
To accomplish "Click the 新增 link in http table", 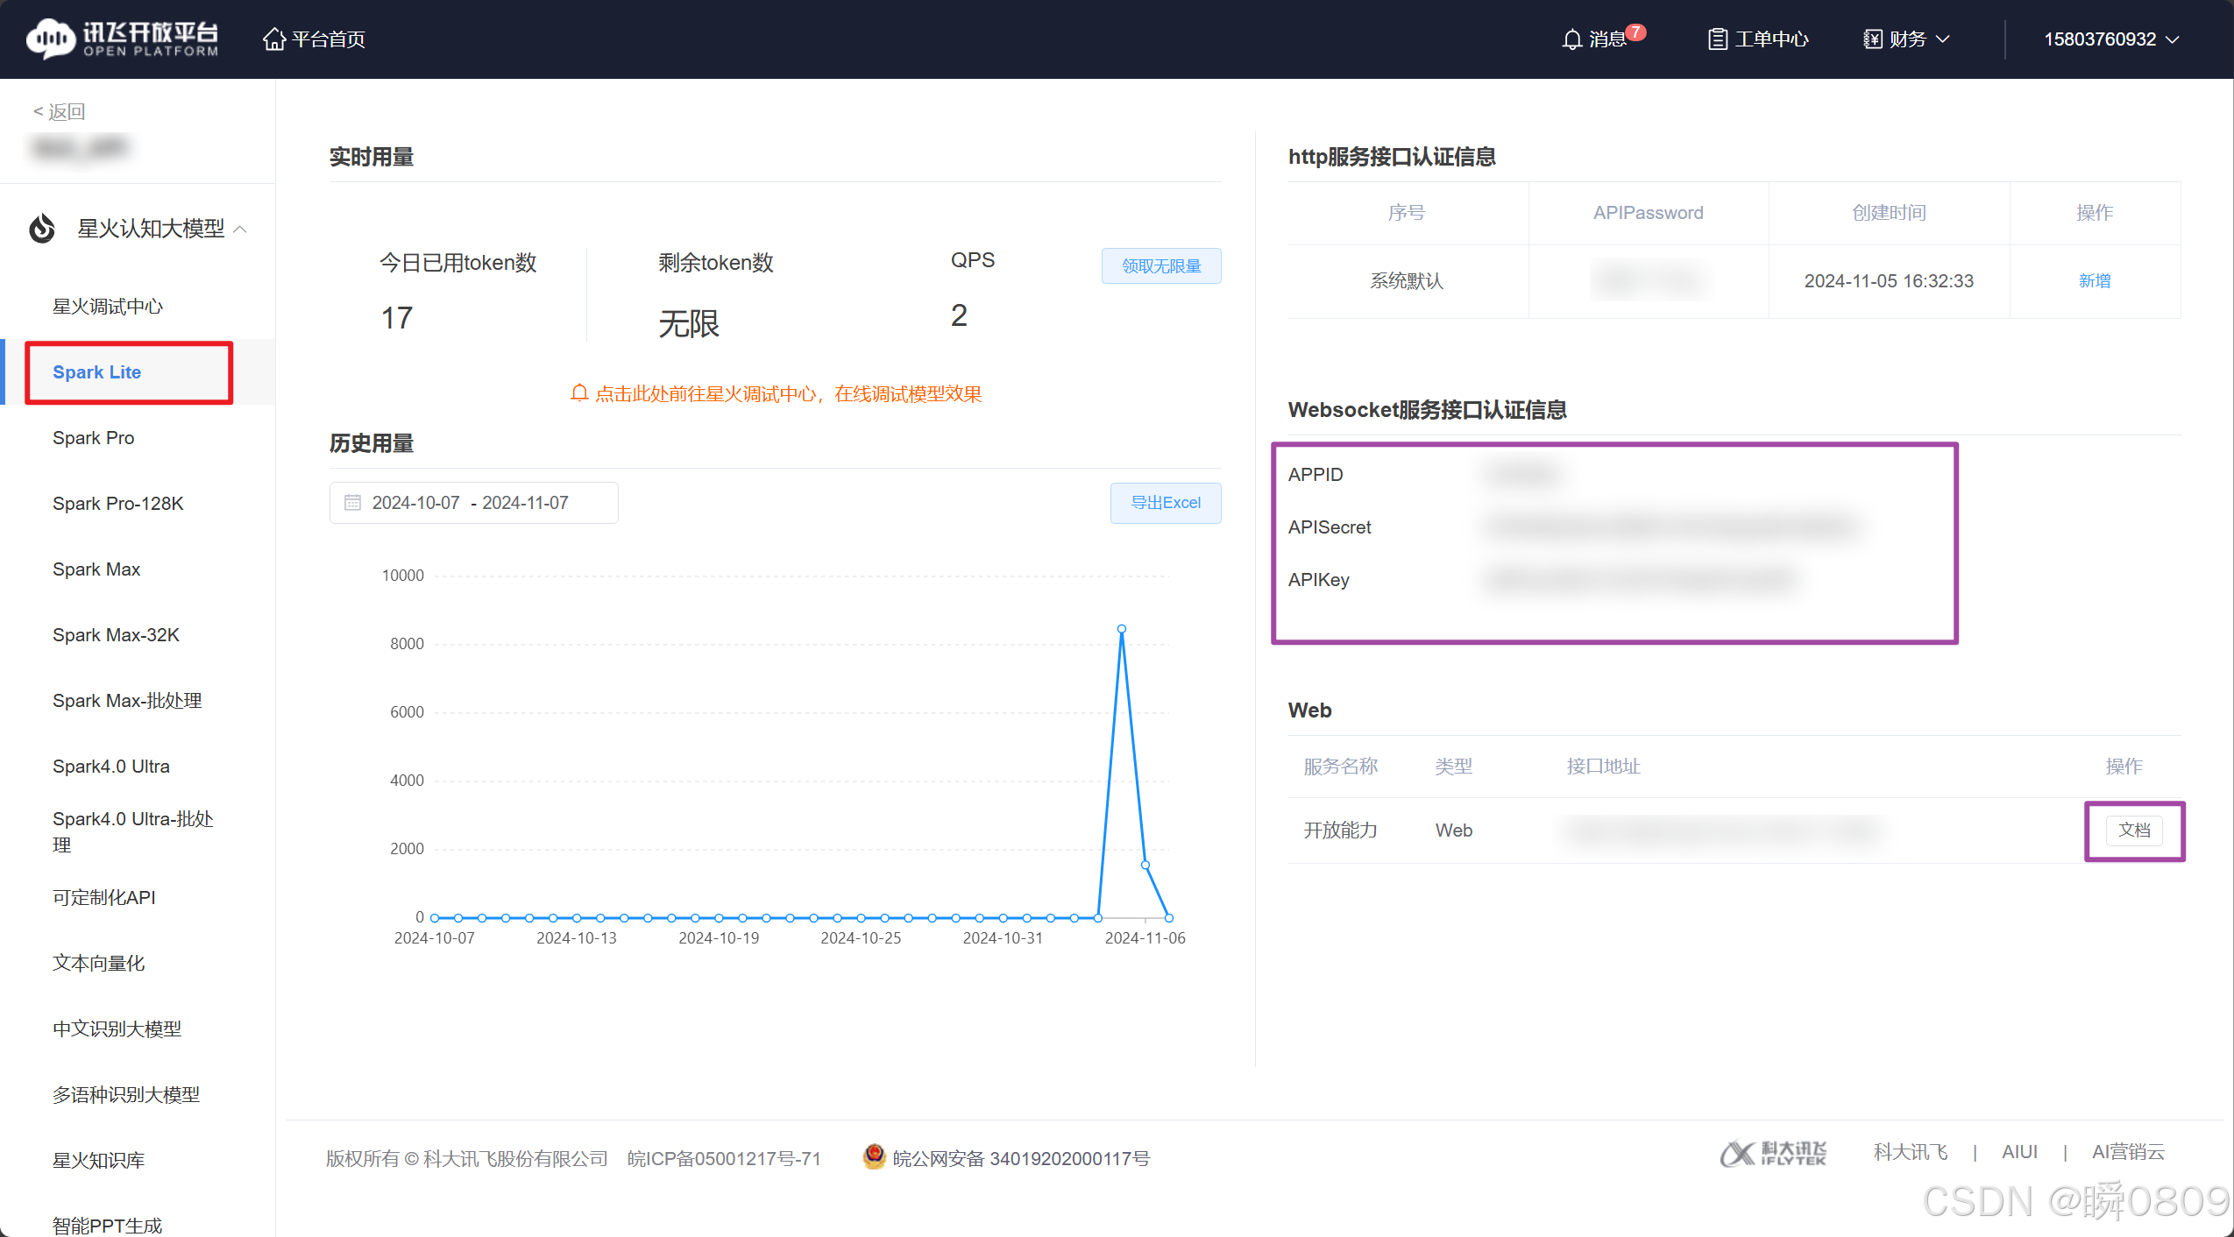I will pos(2094,280).
